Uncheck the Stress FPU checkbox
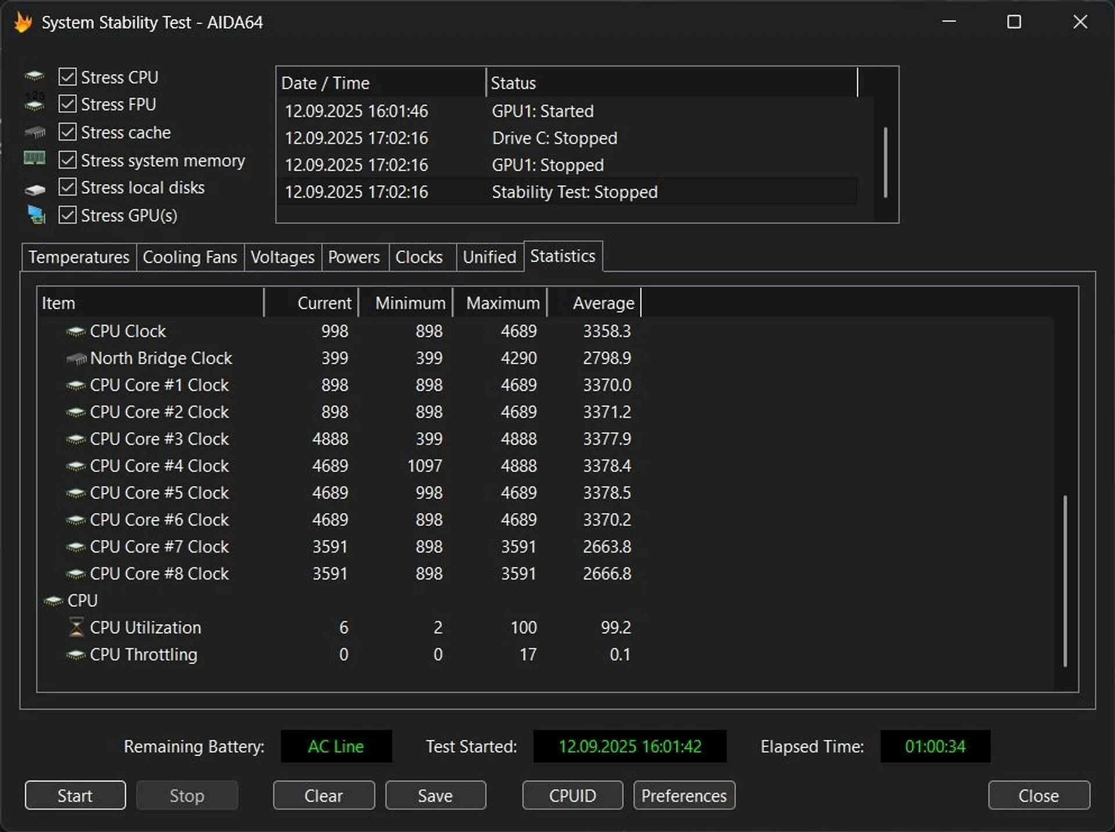This screenshot has height=832, width=1115. click(68, 104)
